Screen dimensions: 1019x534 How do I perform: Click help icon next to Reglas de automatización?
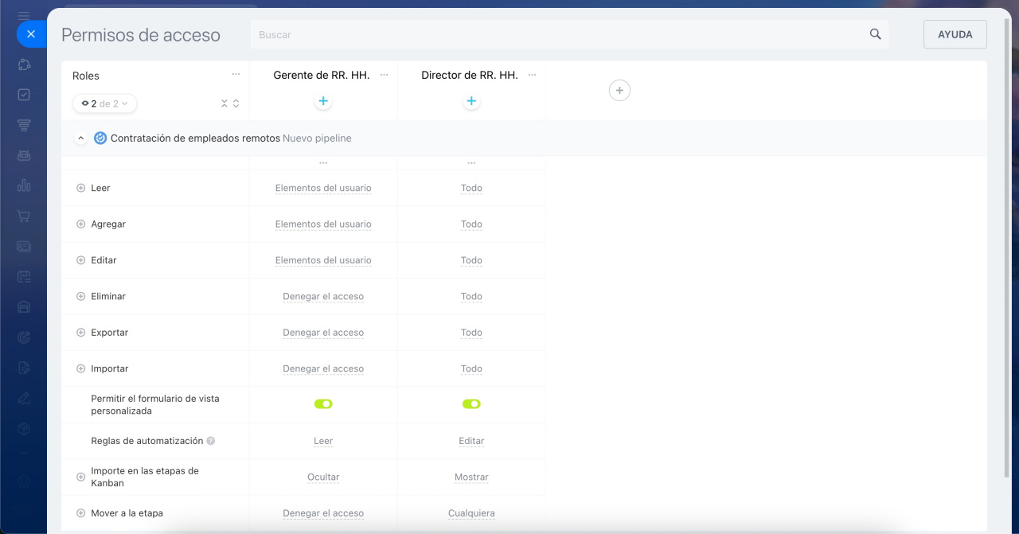pyautogui.click(x=211, y=441)
